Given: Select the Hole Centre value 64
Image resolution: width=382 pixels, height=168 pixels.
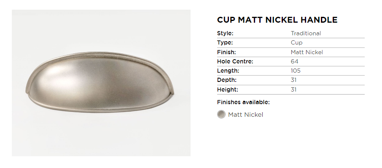Looking at the screenshot, I should [x=294, y=62].
